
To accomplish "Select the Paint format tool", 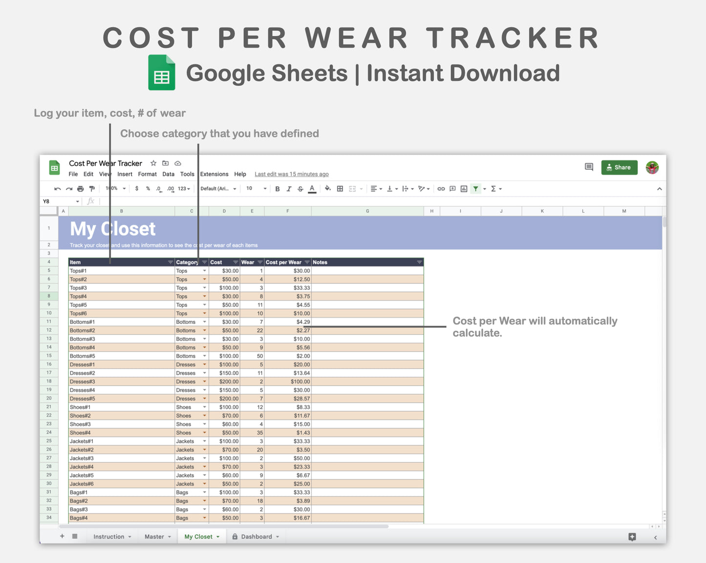I will tap(92, 188).
